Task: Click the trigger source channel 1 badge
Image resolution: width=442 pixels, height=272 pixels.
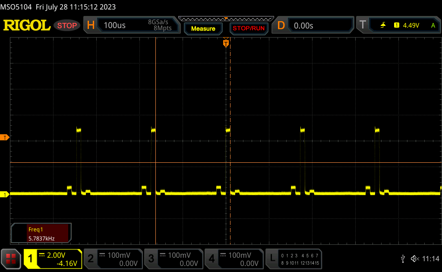Action: click(x=397, y=25)
